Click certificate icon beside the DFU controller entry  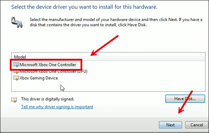[x=16, y=72]
